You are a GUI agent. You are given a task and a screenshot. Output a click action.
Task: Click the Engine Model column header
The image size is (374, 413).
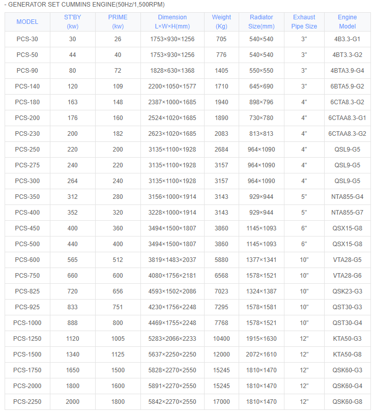(348, 22)
